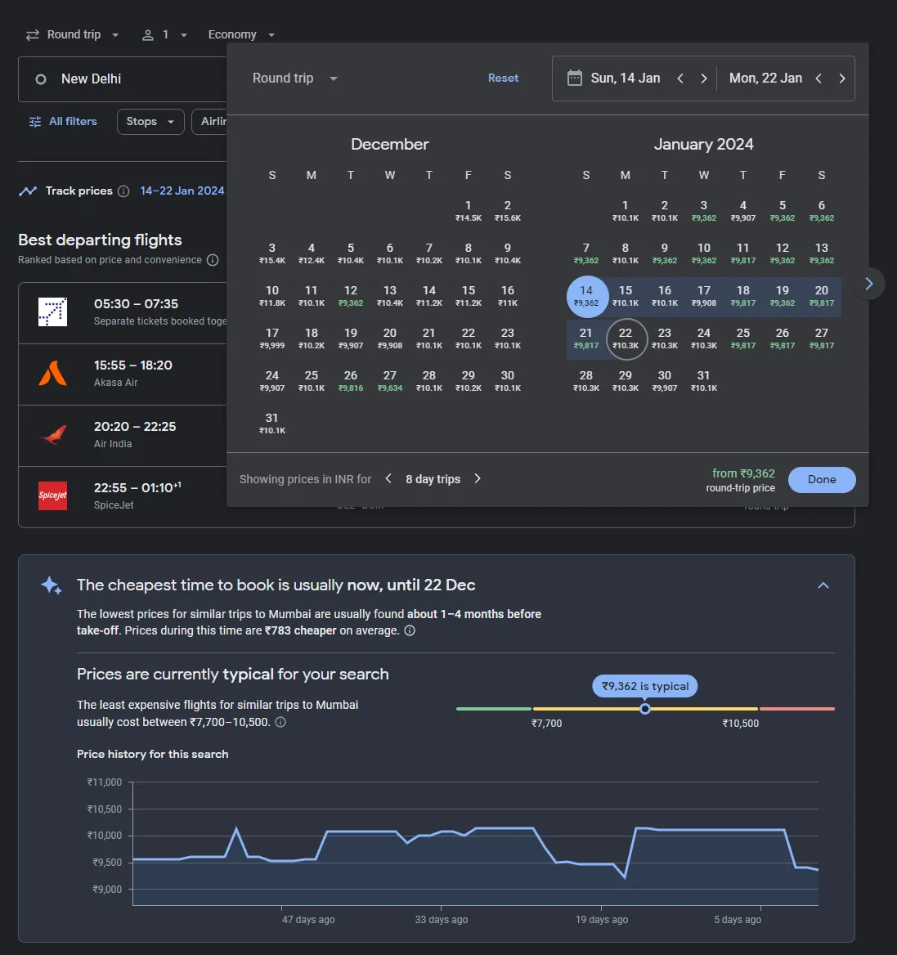Viewport: 897px width, 955px height.
Task: Select the 05:30 – 07:35 departing flight
Action: [x=123, y=313]
